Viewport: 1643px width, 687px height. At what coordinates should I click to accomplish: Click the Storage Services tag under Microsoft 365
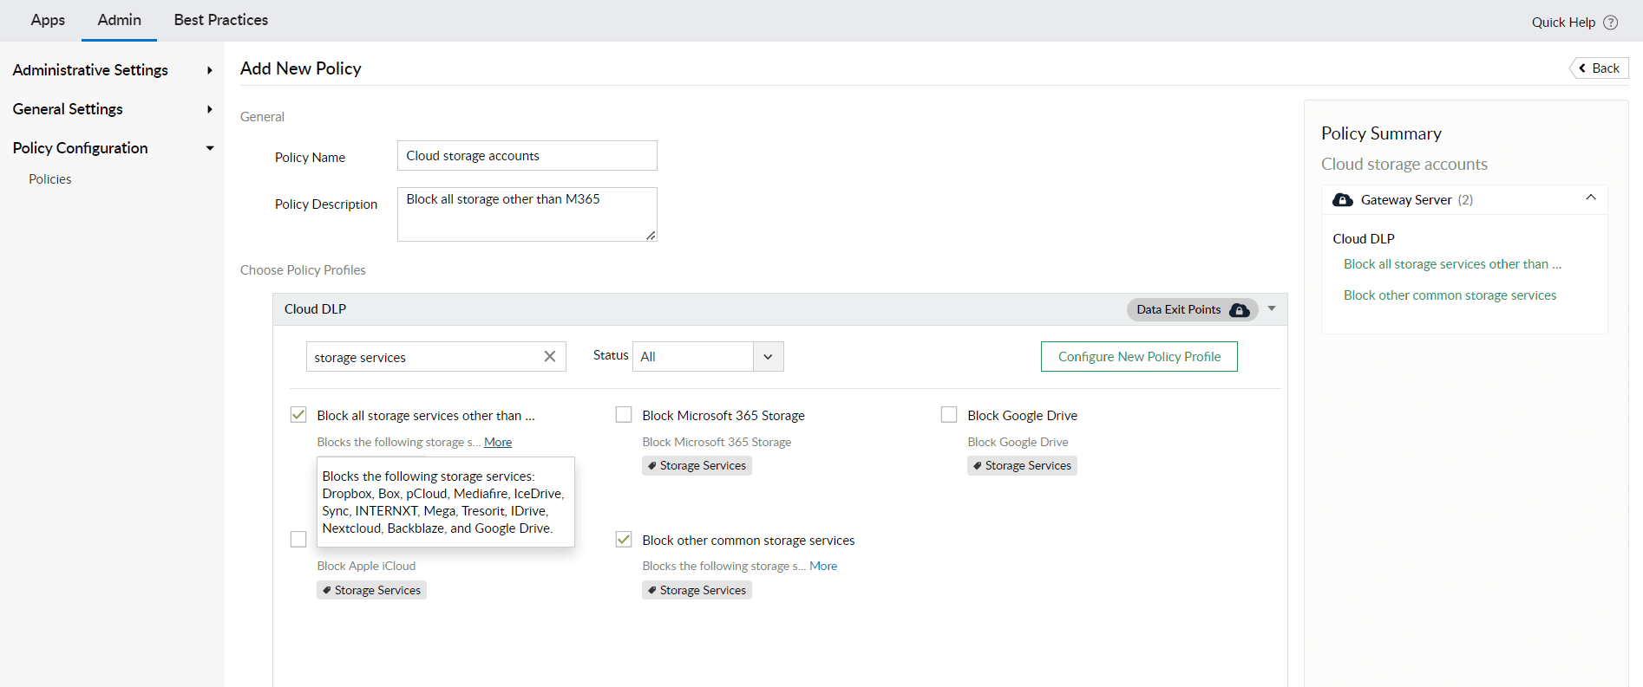pyautogui.click(x=697, y=466)
